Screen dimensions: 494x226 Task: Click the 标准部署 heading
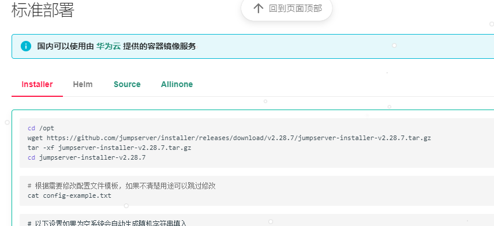43,10
